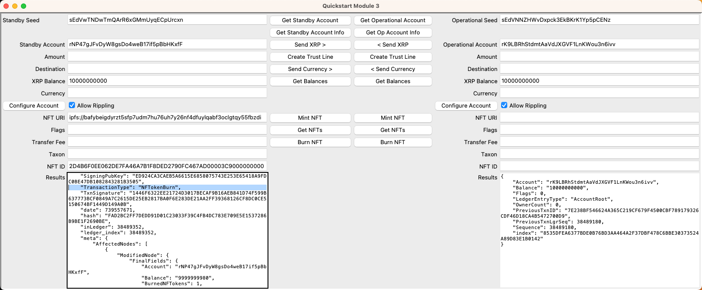Image resolution: width=702 pixels, height=290 pixels.
Task: Click inside the standby Results text box
Action: [x=167, y=230]
